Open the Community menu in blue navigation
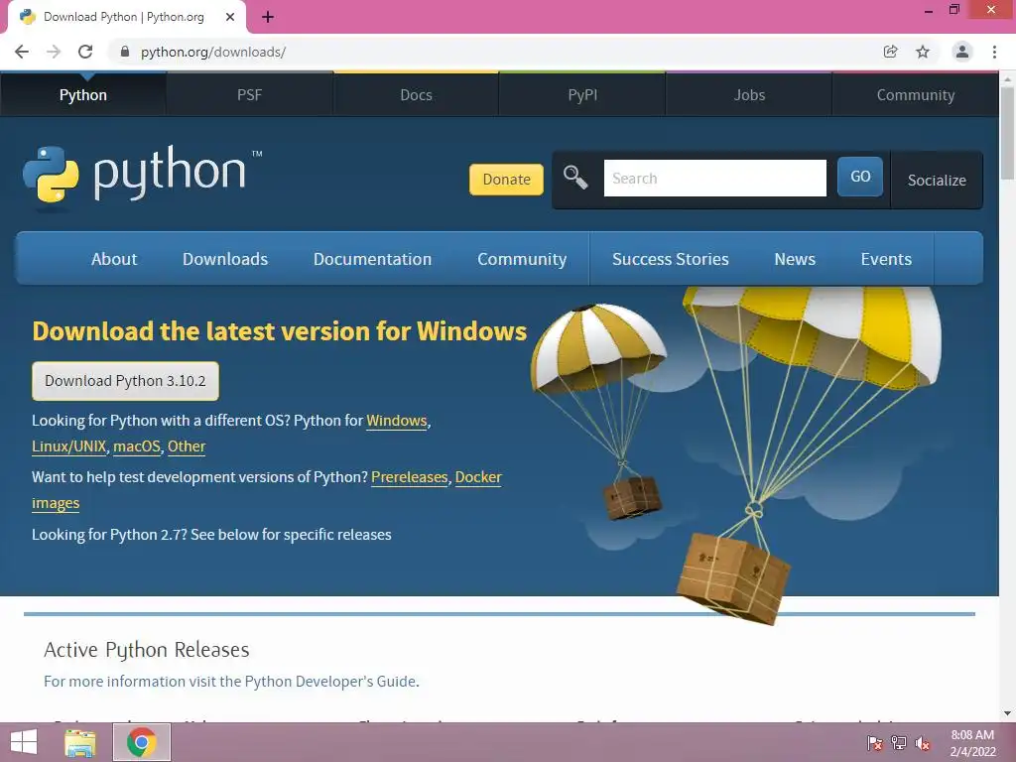This screenshot has width=1016, height=762. [522, 259]
